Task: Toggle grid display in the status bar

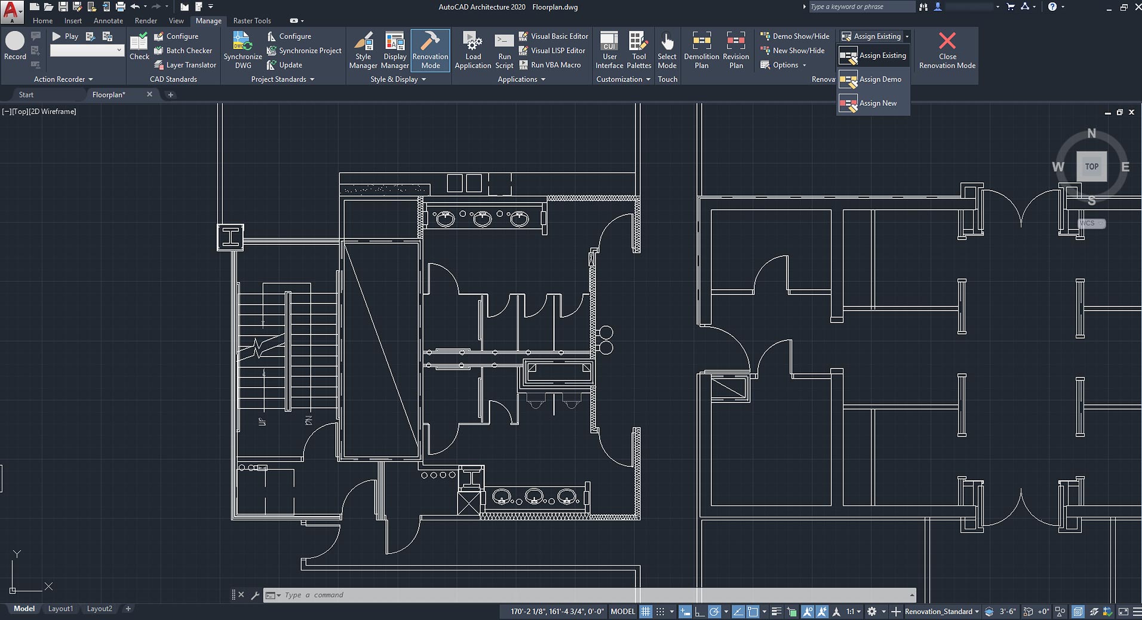Action: point(646,612)
